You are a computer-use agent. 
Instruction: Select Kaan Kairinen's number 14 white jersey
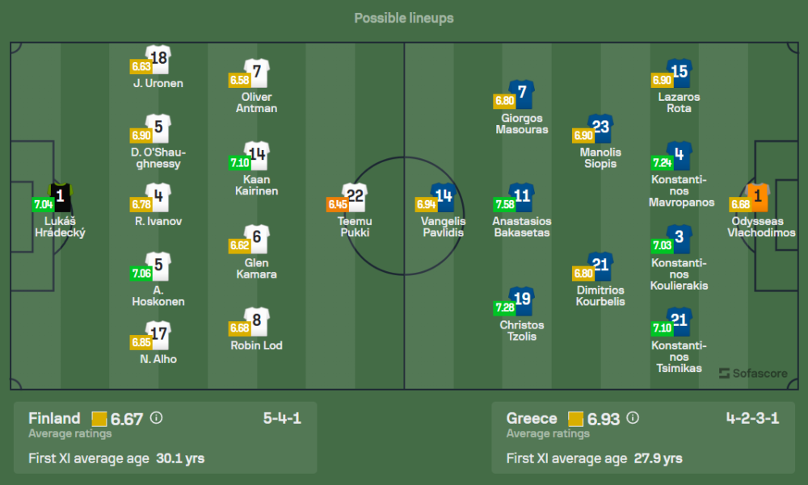(x=257, y=155)
